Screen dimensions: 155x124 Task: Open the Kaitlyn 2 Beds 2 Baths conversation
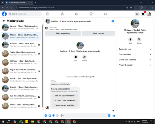click(x=21, y=45)
